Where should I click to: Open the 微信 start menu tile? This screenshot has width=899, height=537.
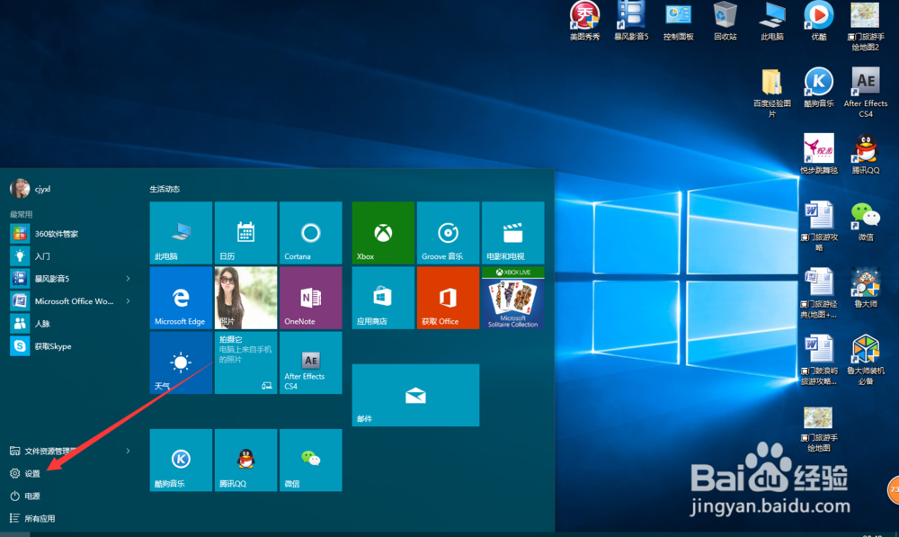pos(311,461)
